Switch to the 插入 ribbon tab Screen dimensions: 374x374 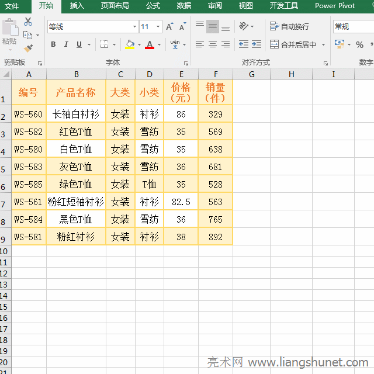pos(77,6)
